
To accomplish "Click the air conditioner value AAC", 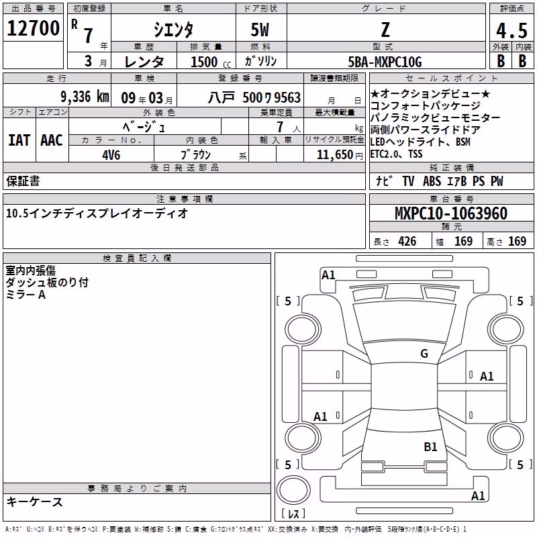I will click(52, 140).
